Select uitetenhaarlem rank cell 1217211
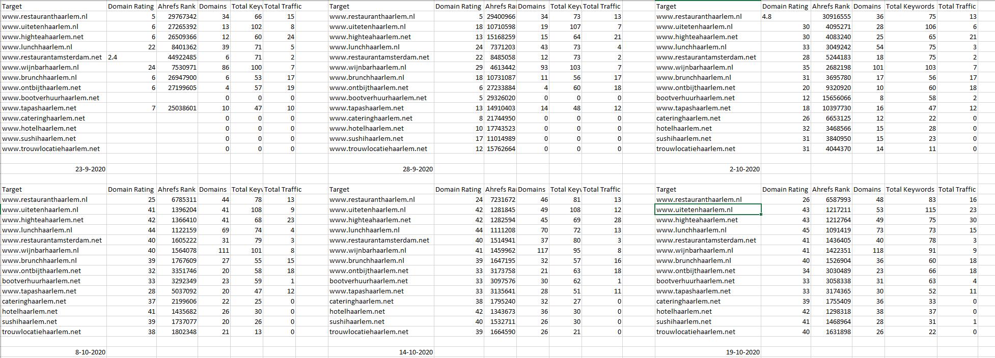Image resolution: width=995 pixels, height=358 pixels. tap(832, 210)
